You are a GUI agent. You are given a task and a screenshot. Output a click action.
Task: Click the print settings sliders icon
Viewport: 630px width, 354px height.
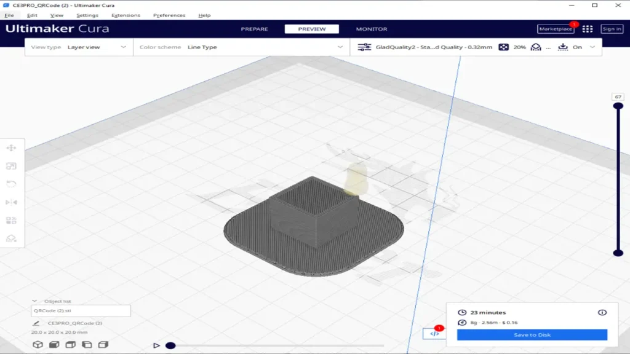pos(364,47)
